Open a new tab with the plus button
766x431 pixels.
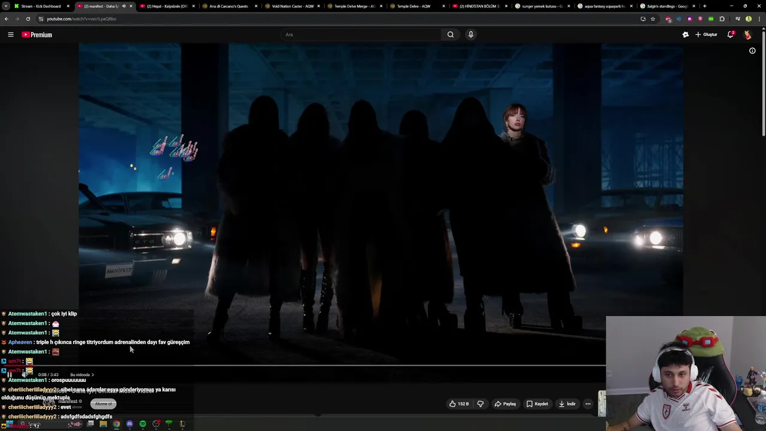(x=704, y=6)
